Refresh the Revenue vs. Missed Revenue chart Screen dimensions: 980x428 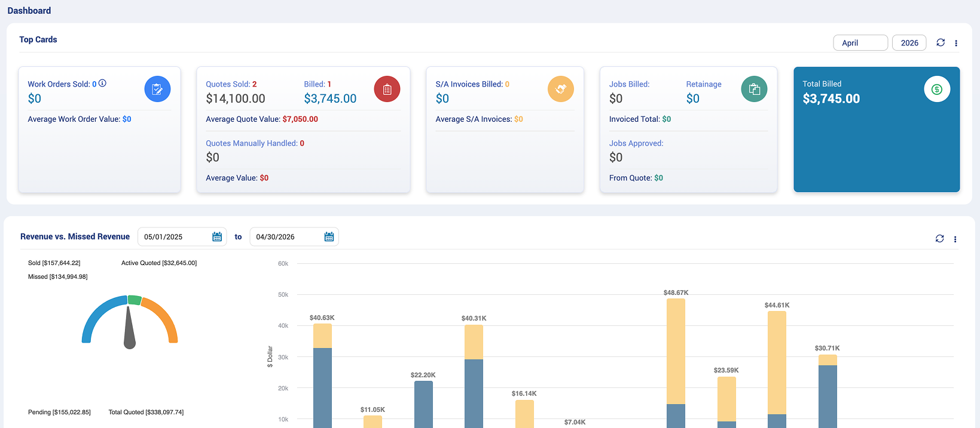click(x=939, y=239)
